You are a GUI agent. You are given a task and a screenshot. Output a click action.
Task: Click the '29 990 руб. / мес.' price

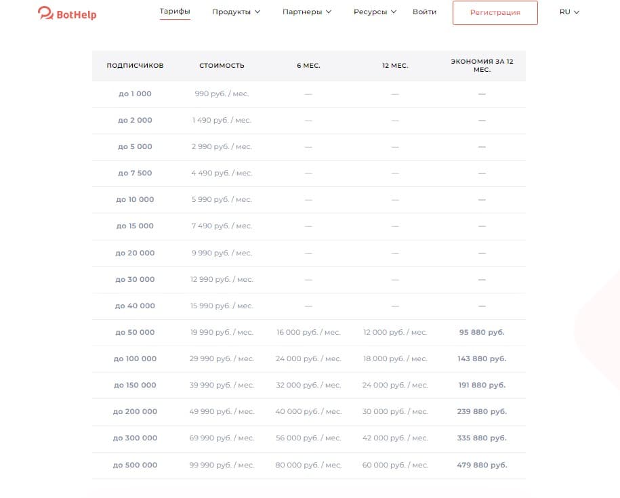tap(222, 359)
